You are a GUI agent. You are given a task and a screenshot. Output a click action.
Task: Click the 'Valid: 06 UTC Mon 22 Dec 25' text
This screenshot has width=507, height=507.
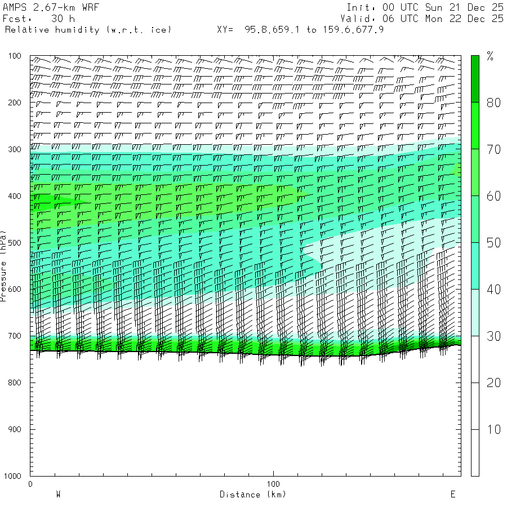point(422,19)
